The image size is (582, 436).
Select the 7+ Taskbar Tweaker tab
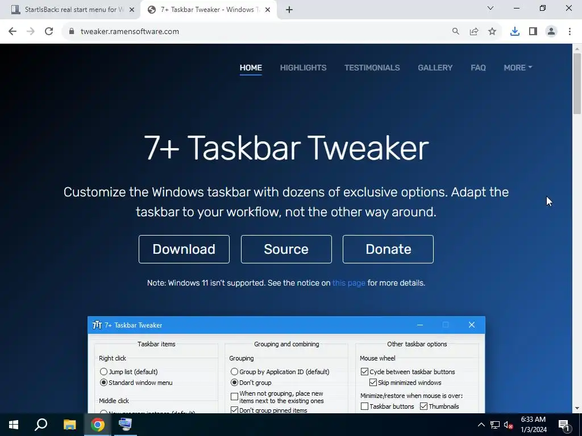click(x=208, y=10)
